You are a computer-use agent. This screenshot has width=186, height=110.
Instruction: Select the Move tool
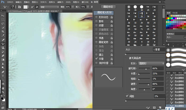coord(3,15)
